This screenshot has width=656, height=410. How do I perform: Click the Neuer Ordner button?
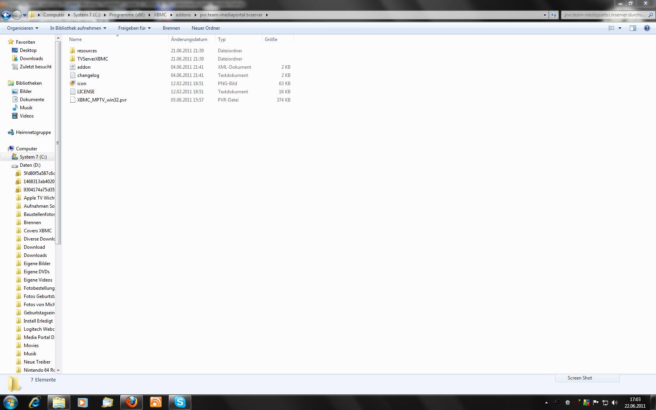(206, 28)
